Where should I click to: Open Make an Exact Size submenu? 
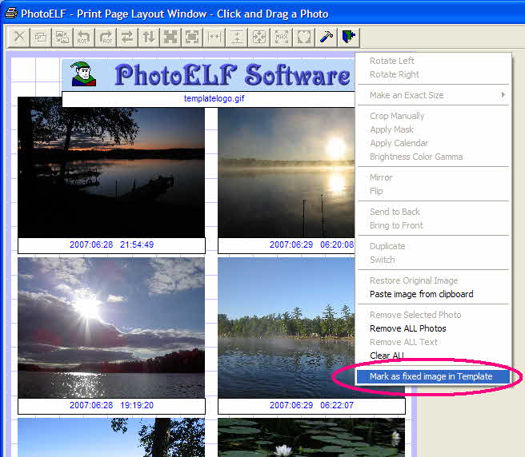[x=433, y=95]
